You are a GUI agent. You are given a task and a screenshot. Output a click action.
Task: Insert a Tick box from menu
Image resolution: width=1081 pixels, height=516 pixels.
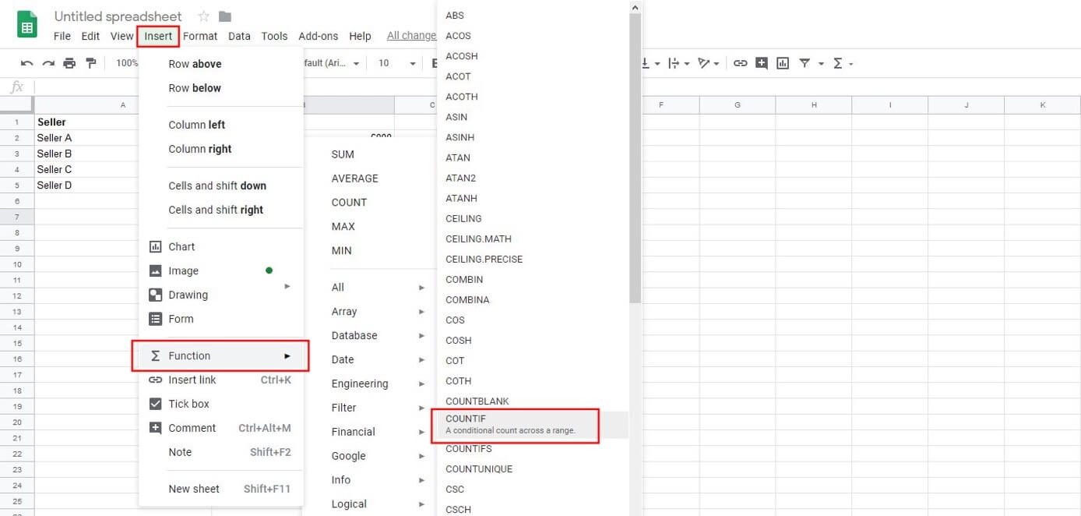188,404
